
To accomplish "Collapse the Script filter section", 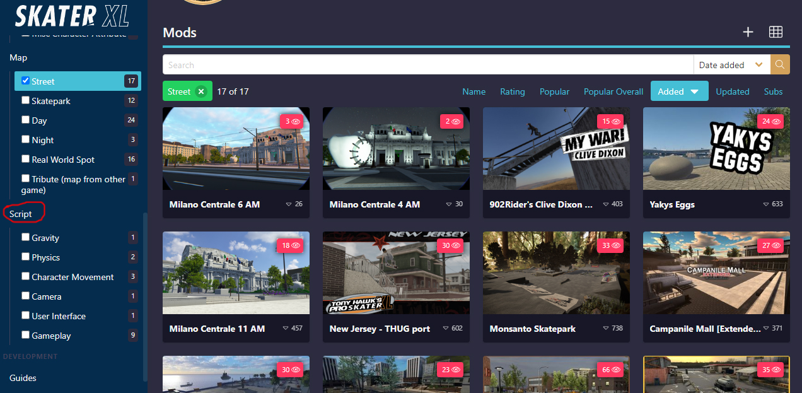I will 21,214.
